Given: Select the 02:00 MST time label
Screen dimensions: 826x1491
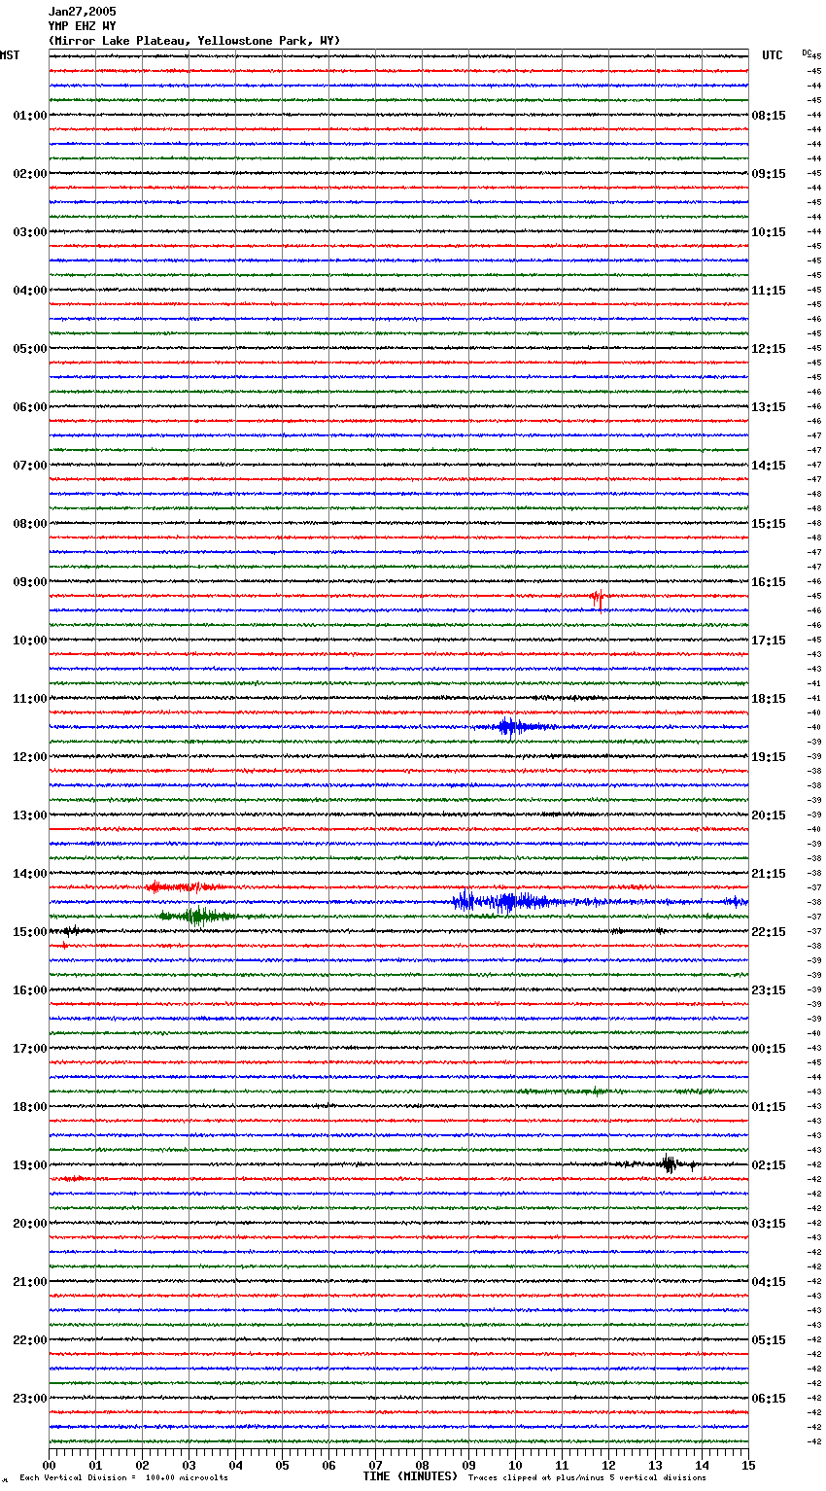Looking at the screenshot, I should click(30, 174).
